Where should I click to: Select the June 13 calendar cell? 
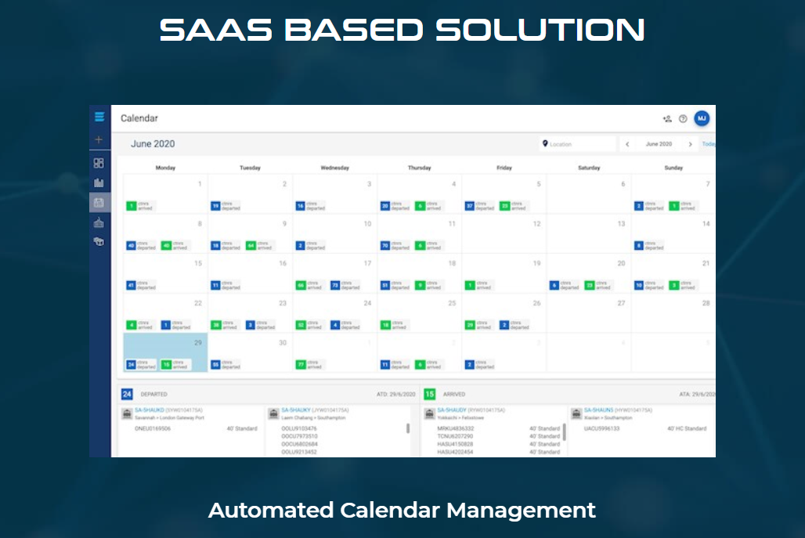[589, 233]
